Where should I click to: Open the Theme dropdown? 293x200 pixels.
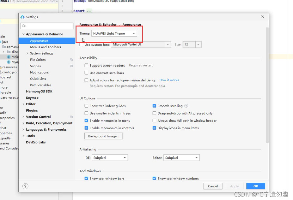(x=114, y=33)
